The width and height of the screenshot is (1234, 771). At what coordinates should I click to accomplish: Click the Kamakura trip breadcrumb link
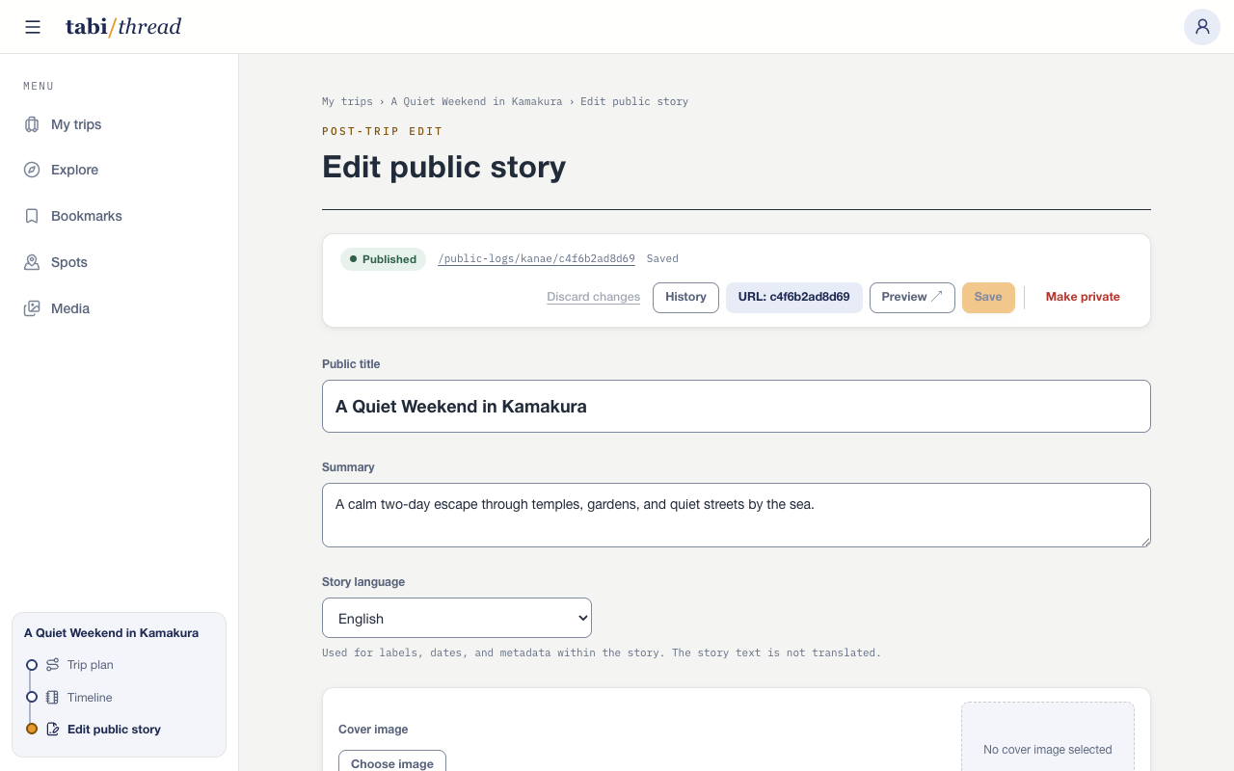click(476, 101)
